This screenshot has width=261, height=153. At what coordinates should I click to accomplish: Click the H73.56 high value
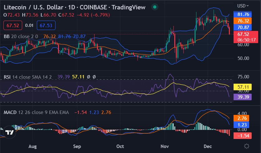pyautogui.click(x=30, y=15)
